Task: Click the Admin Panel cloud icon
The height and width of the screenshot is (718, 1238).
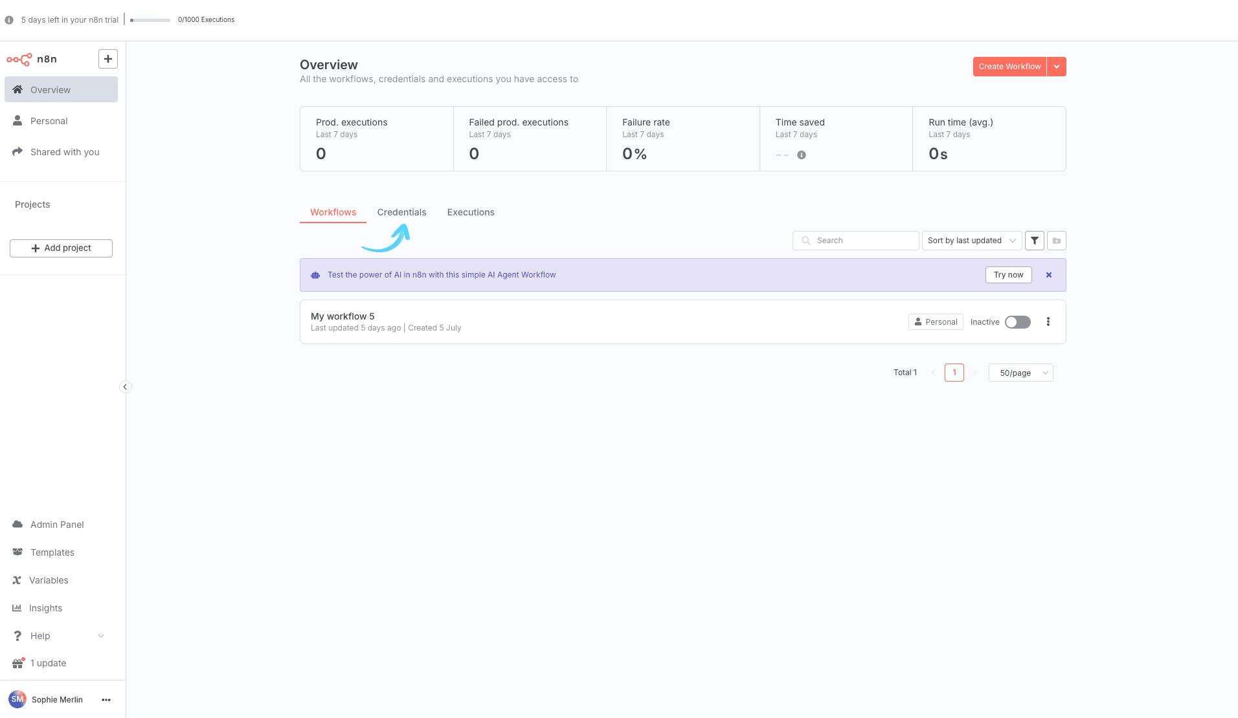Action: [x=17, y=524]
